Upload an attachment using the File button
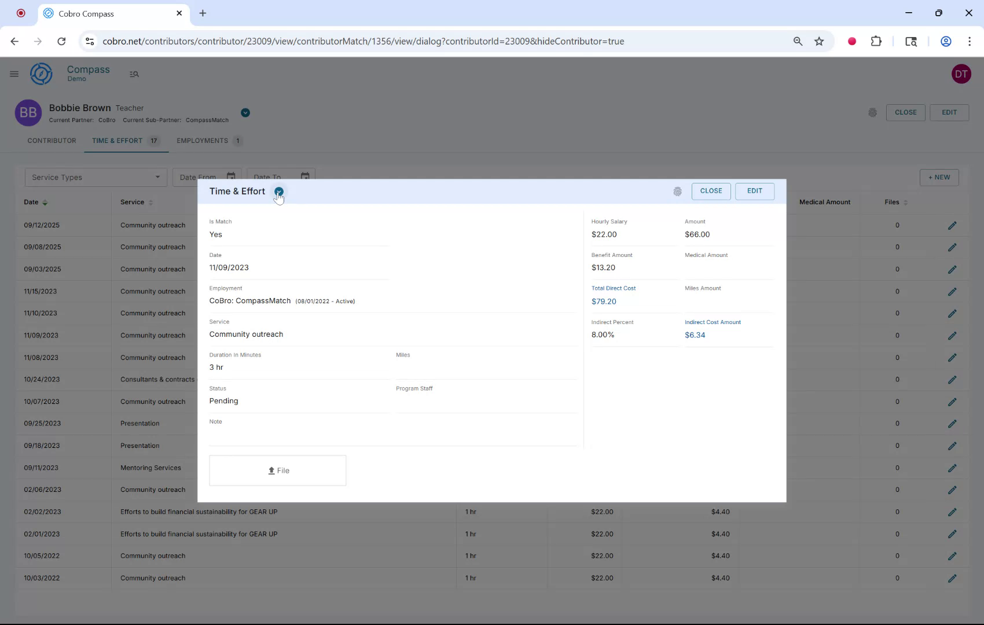Screen dimensions: 984x625 point(277,470)
